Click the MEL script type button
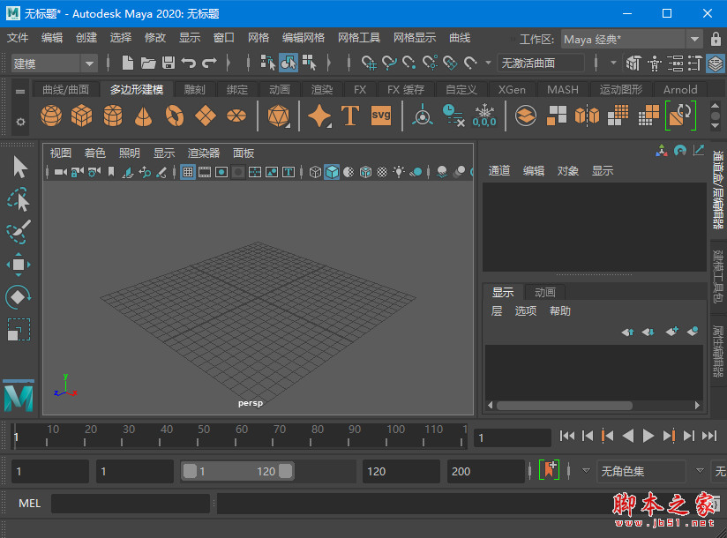727x538 pixels. (x=30, y=503)
